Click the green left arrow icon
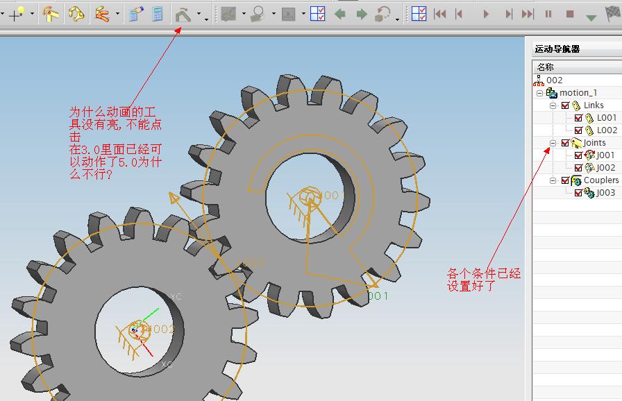Screen dimensions: 622x401 pos(339,15)
